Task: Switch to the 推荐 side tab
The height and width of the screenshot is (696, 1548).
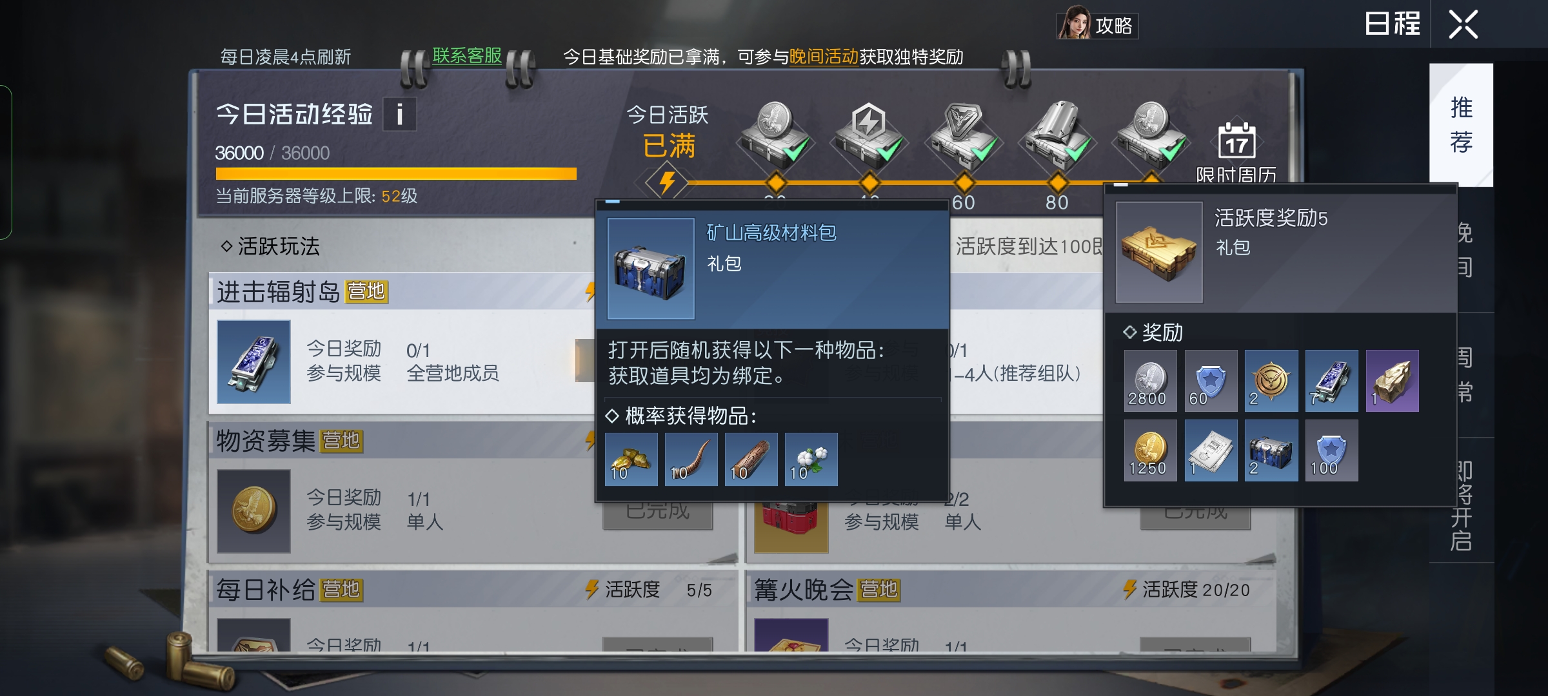Action: pyautogui.click(x=1461, y=125)
